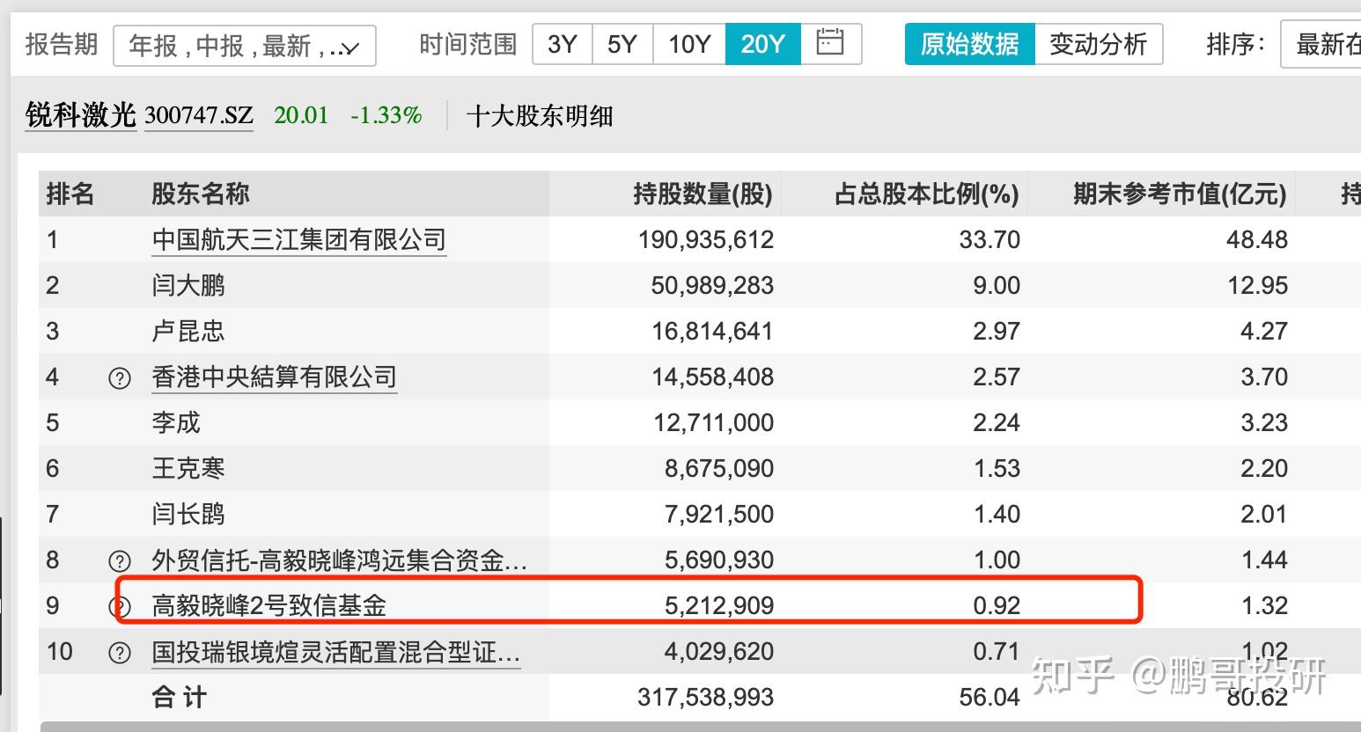Click the 0.92 percentage cell
Viewport: 1361px width, 732px height.
pyautogui.click(x=997, y=605)
